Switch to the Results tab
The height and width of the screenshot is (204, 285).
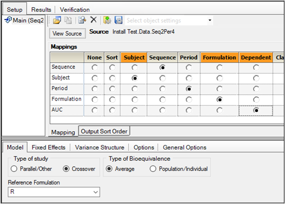coord(41,9)
